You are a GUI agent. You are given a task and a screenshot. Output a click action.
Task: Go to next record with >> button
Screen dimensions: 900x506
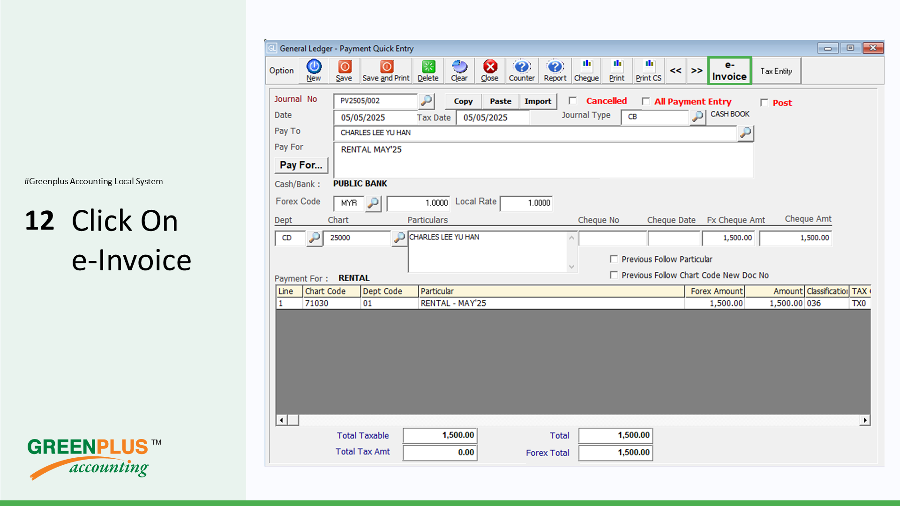tap(697, 71)
